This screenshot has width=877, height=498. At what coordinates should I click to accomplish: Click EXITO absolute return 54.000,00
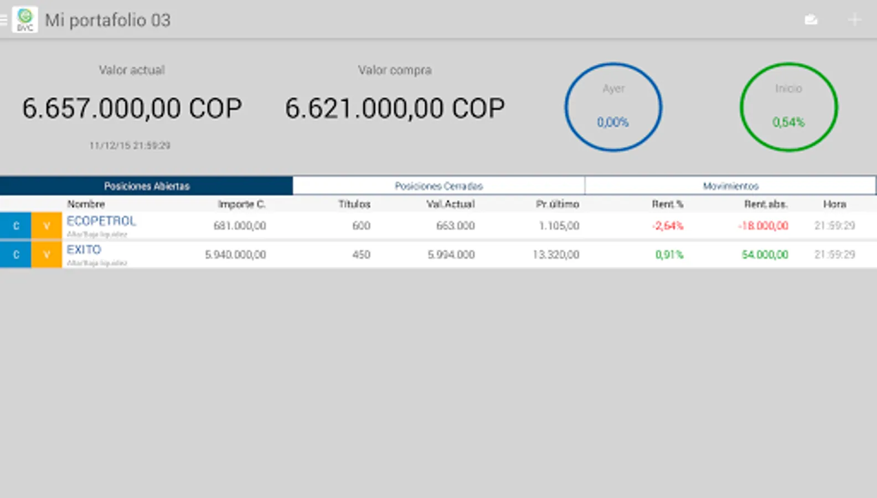tap(765, 255)
